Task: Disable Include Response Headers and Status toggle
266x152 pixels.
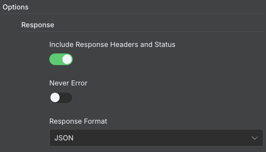Action: (x=61, y=59)
